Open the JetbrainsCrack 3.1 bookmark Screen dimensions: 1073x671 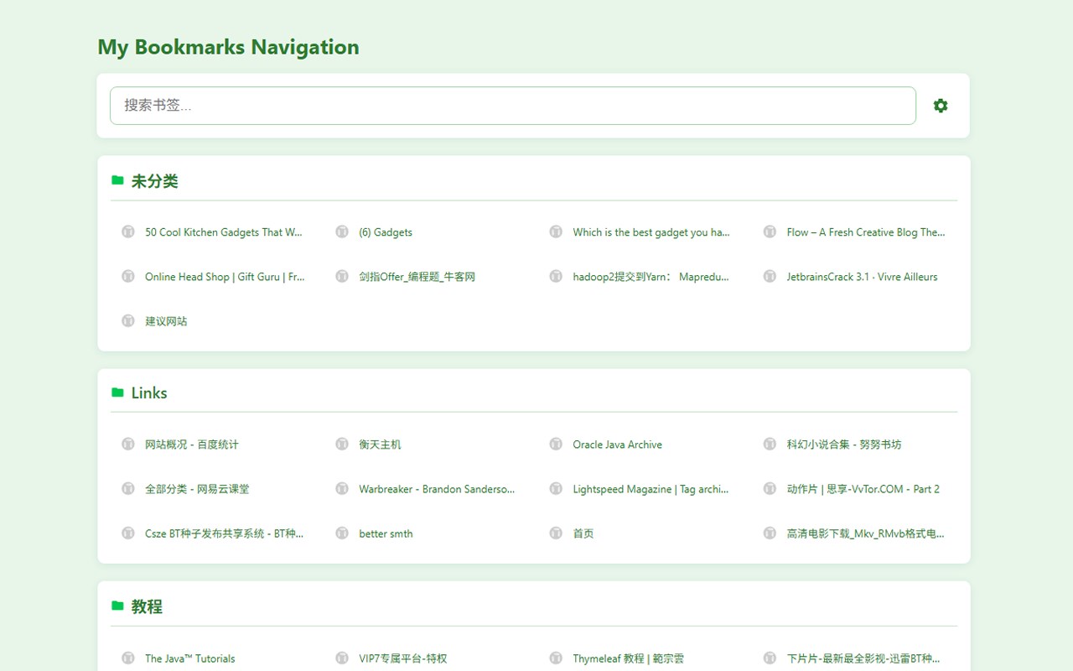point(862,277)
